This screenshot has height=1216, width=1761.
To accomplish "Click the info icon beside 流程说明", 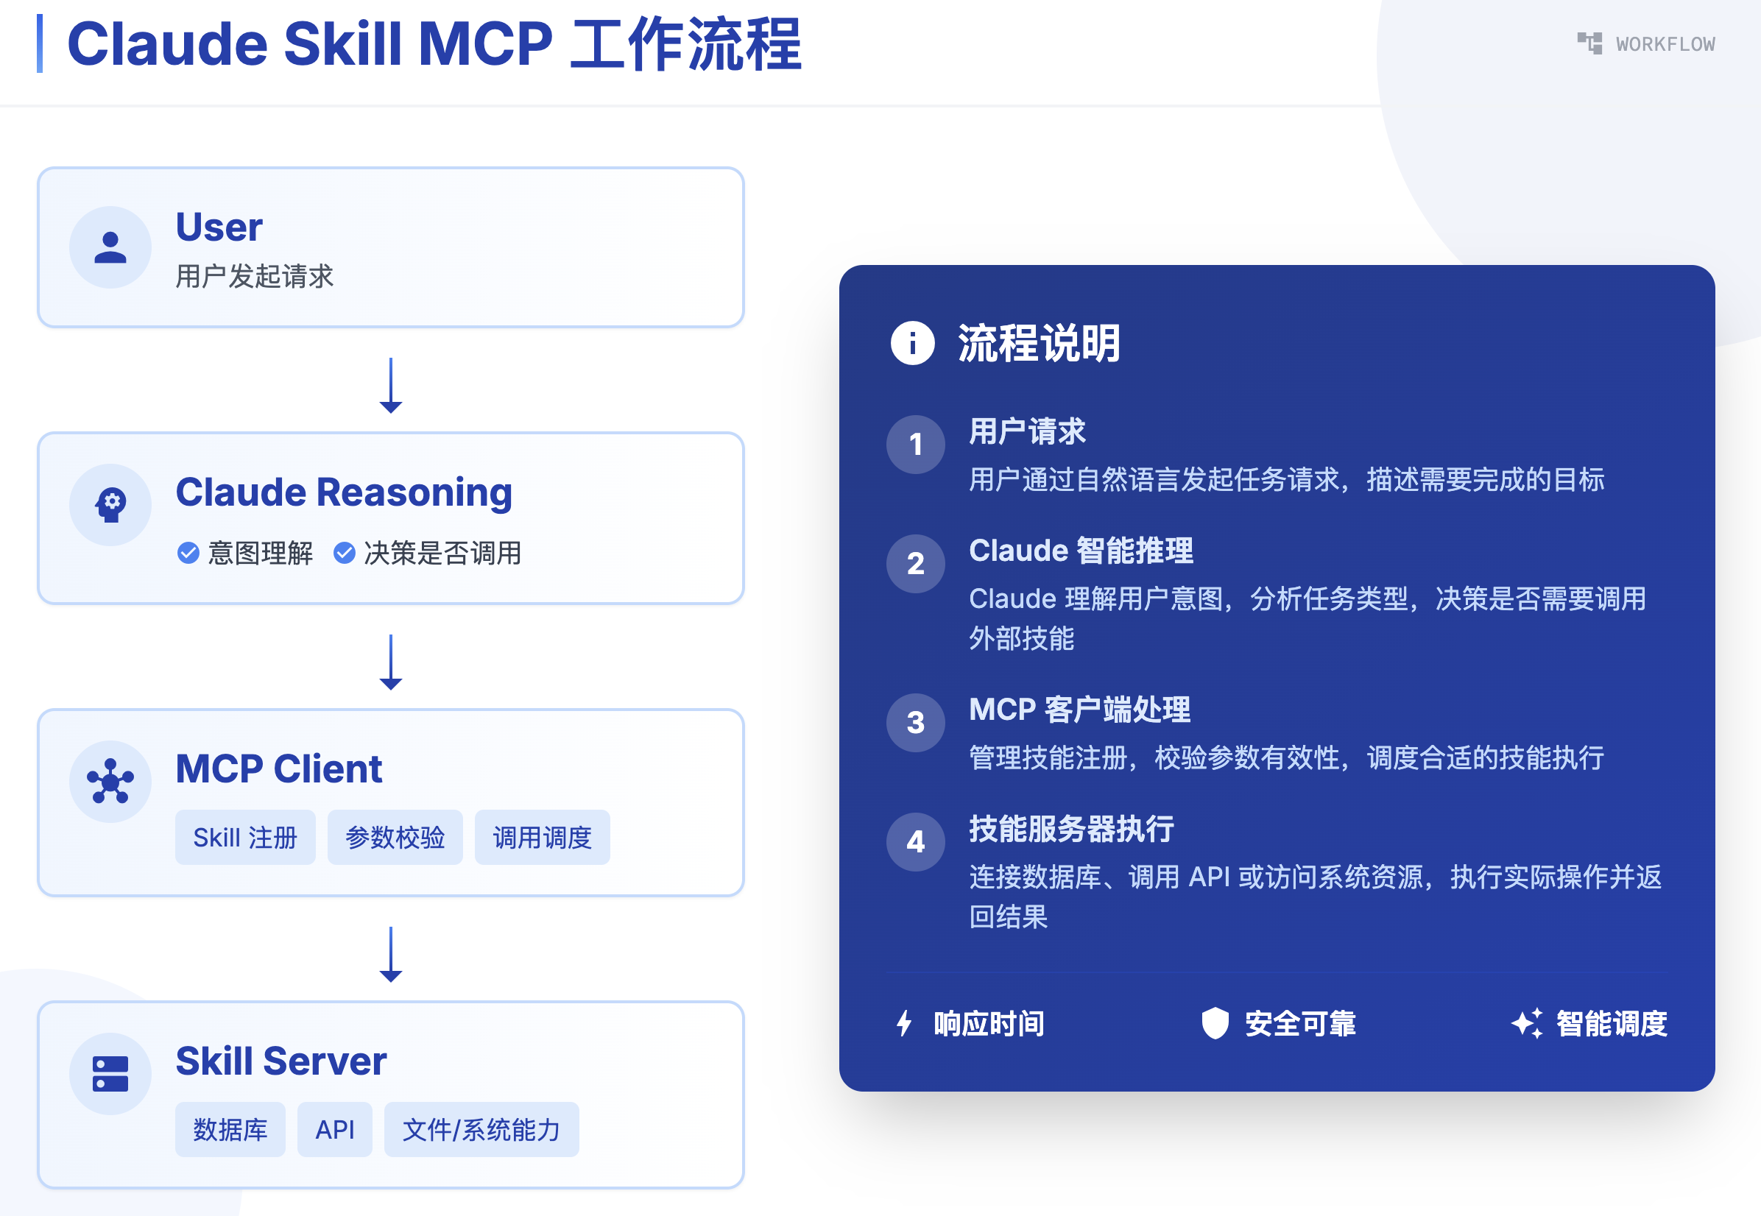I will click(x=912, y=343).
